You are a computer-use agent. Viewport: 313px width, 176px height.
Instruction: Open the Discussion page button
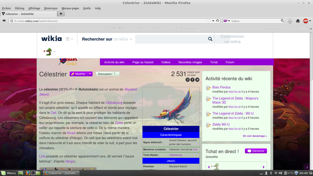click(108, 74)
